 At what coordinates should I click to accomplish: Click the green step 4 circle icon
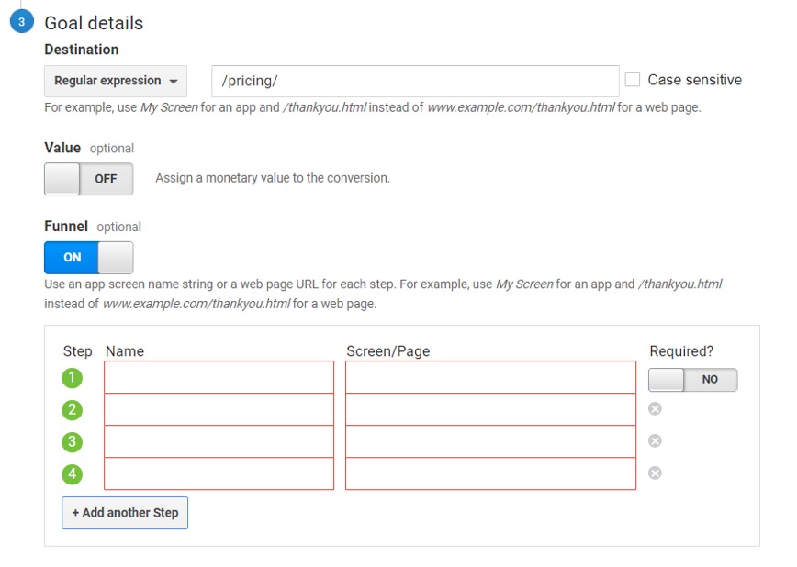click(x=73, y=474)
